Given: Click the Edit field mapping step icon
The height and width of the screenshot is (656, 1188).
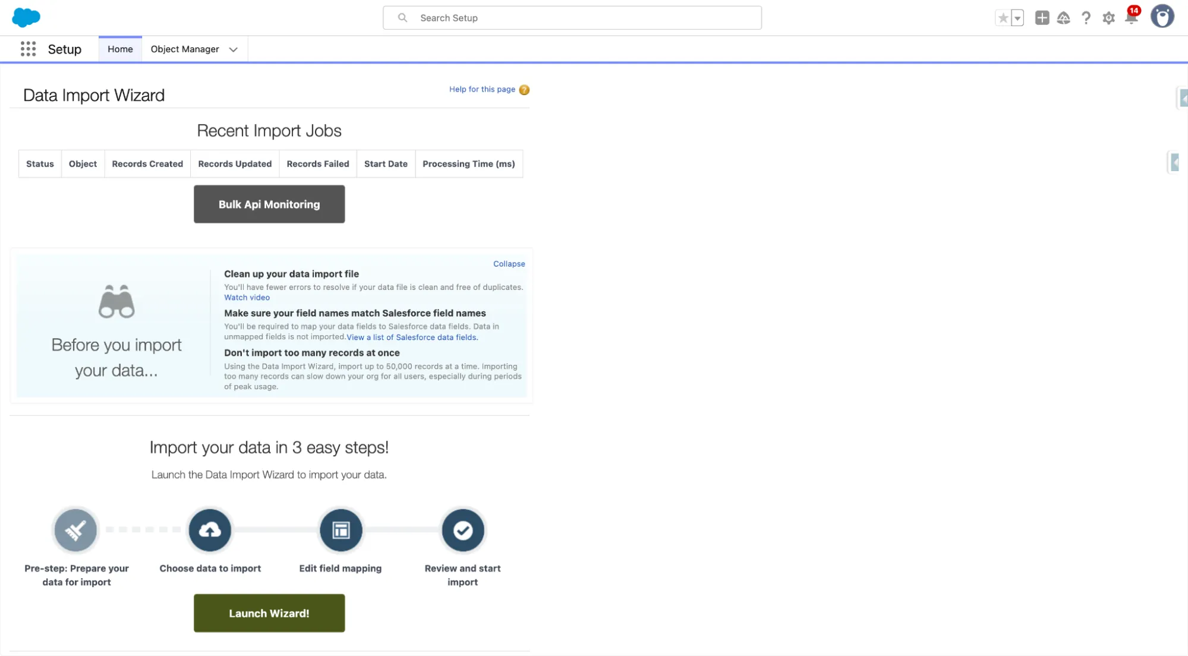Looking at the screenshot, I should 341,529.
